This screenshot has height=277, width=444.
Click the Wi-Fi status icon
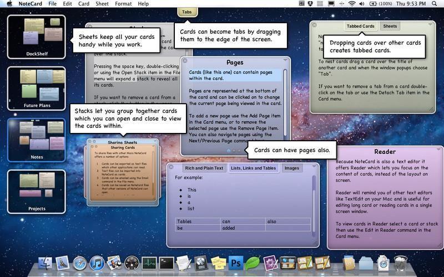coord(351,4)
